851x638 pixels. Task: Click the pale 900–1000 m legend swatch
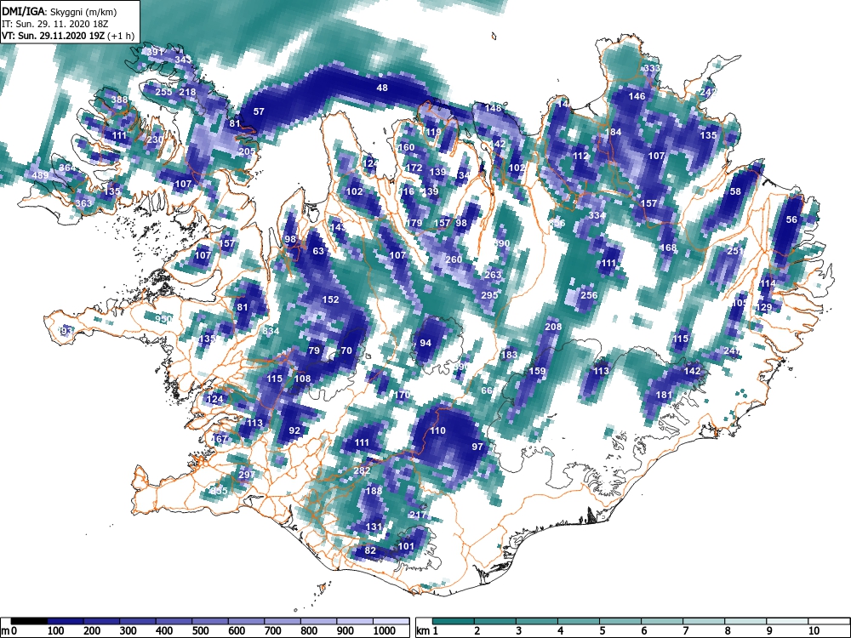355,621
